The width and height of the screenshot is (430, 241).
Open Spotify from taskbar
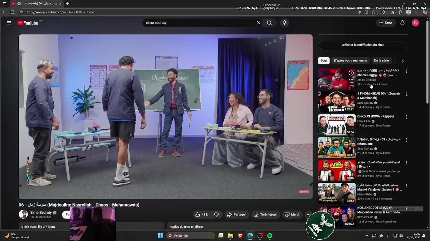point(270,236)
